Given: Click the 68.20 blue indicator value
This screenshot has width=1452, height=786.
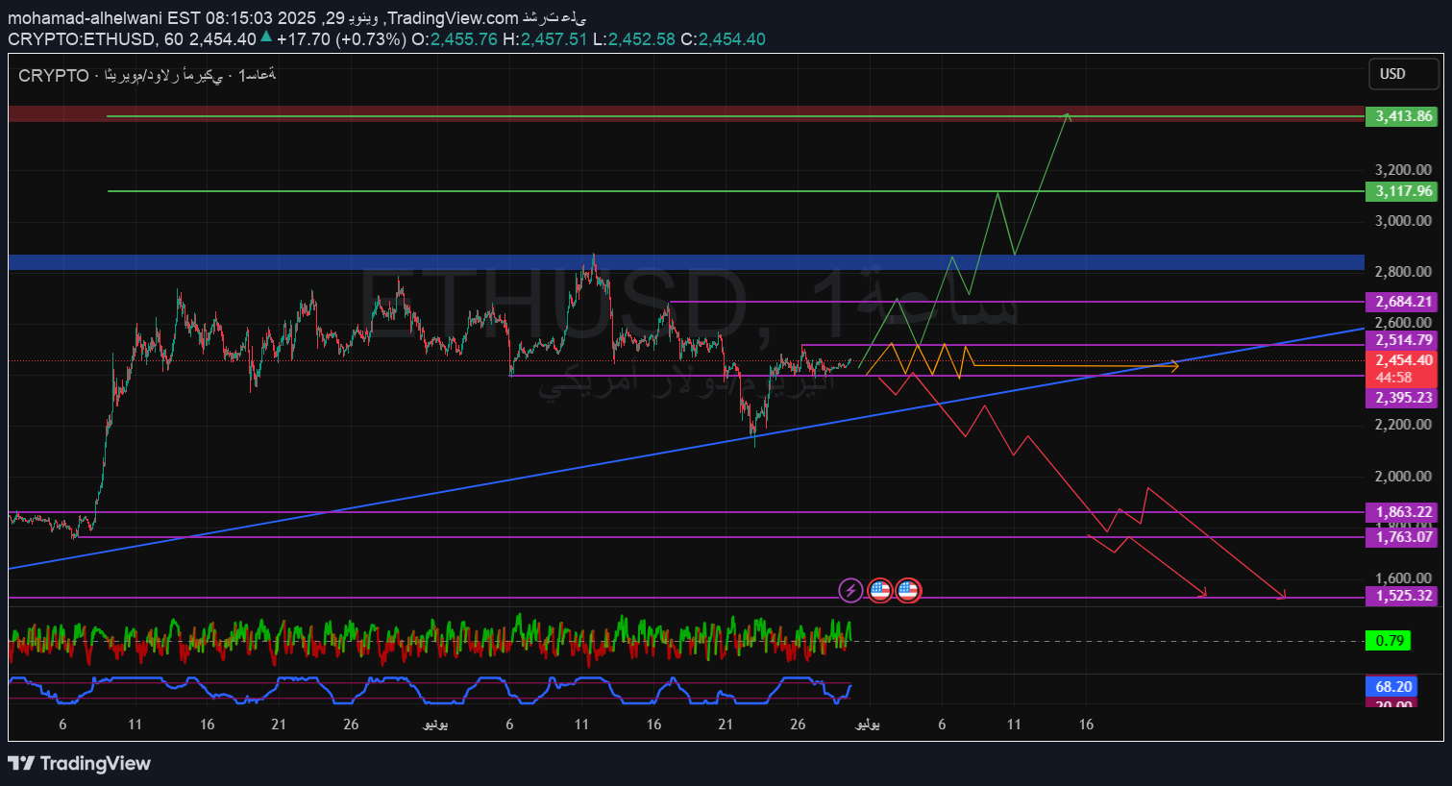Looking at the screenshot, I should pyautogui.click(x=1392, y=687).
